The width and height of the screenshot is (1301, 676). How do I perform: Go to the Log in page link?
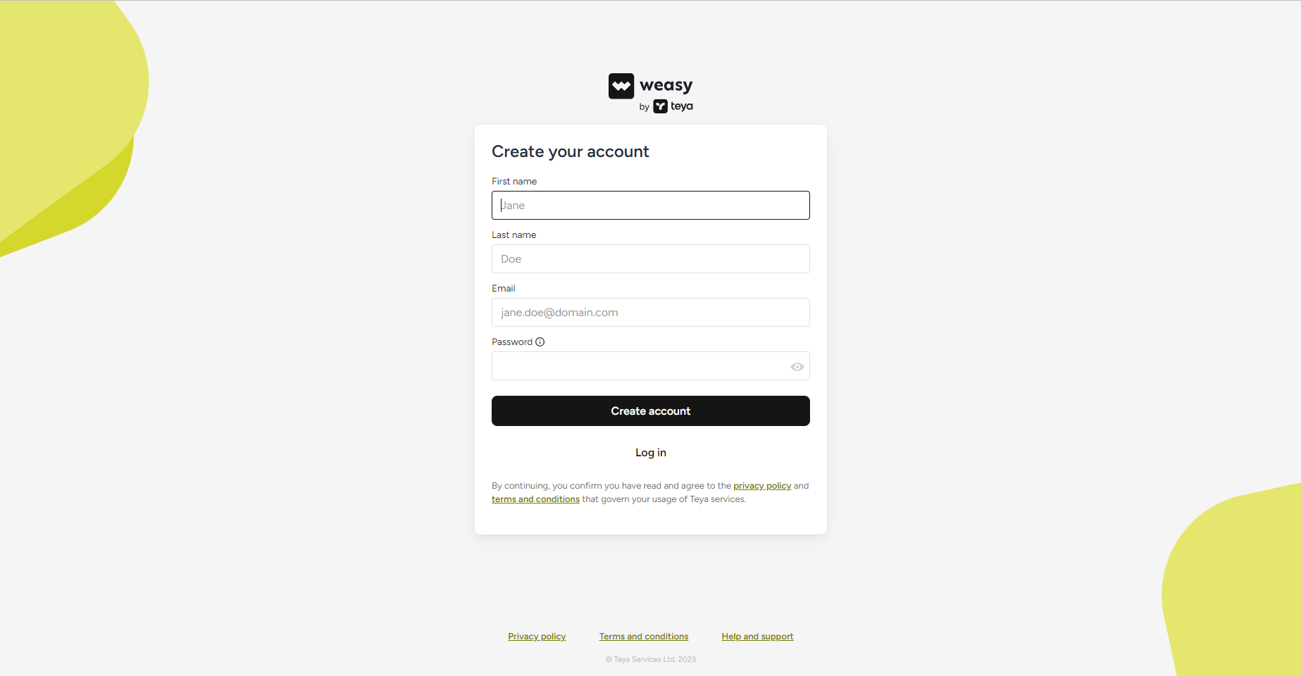pos(651,453)
